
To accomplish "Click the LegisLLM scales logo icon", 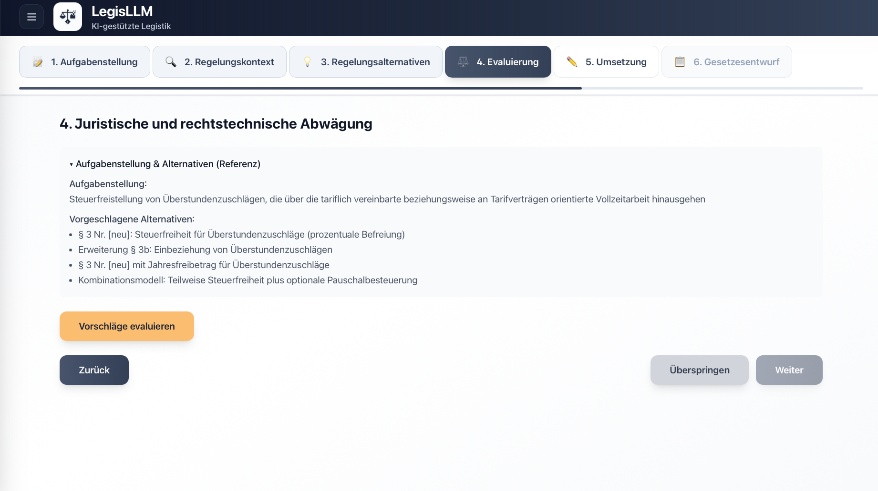I will (x=68, y=17).
